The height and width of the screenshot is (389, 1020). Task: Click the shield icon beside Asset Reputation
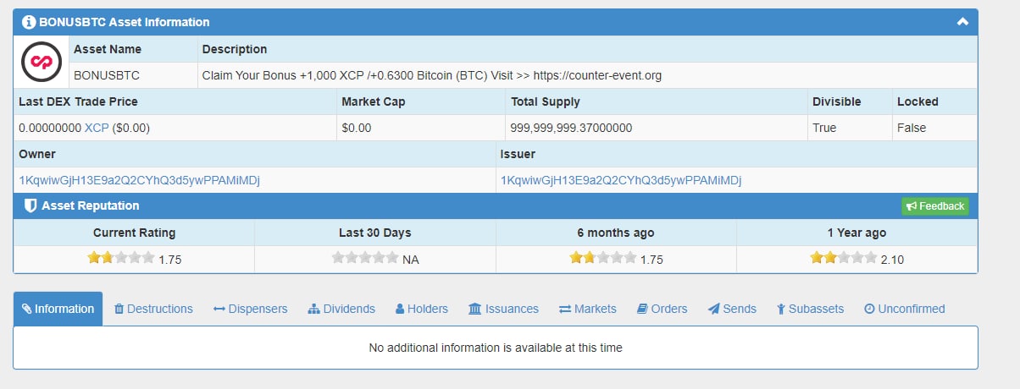pos(30,205)
